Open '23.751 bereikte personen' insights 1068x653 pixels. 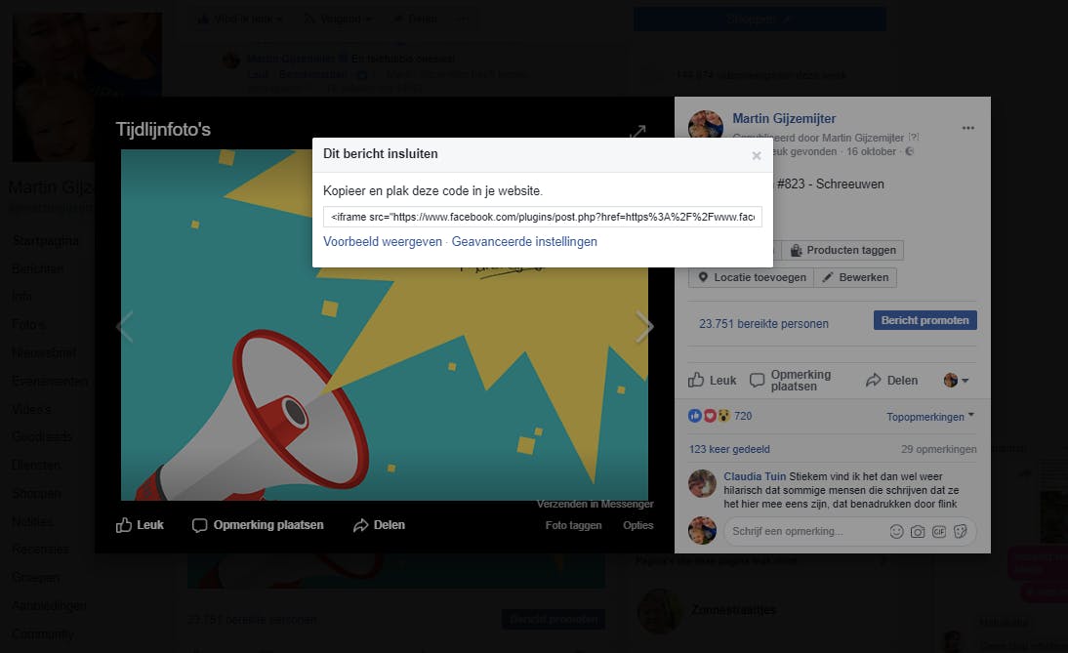(x=763, y=323)
